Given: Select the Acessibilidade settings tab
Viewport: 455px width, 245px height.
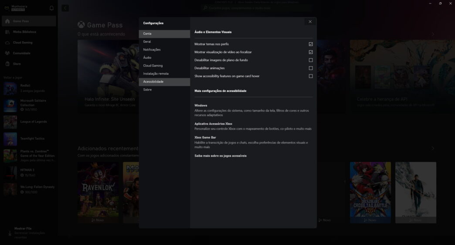Looking at the screenshot, I should [164, 82].
